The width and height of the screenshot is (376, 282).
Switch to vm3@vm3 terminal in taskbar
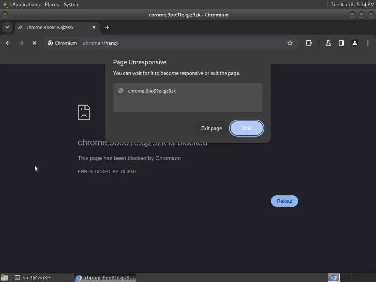click(43, 278)
